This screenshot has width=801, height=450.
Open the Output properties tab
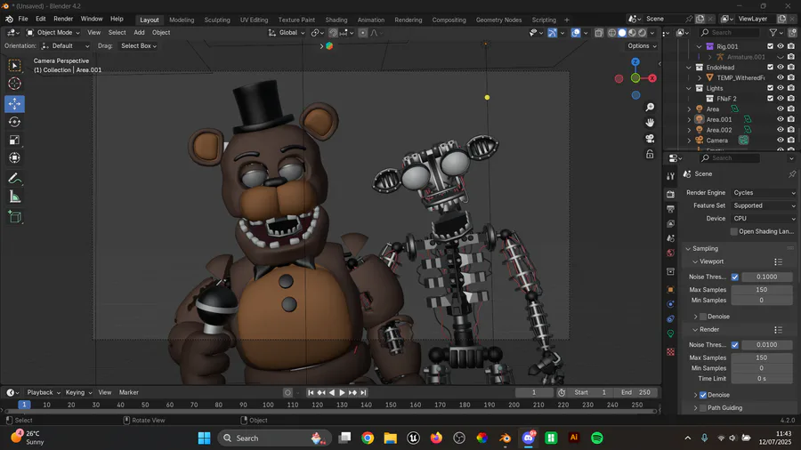(671, 209)
